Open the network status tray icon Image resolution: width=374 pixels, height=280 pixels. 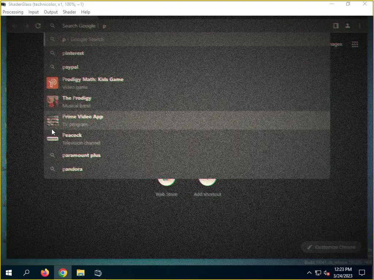318,273
